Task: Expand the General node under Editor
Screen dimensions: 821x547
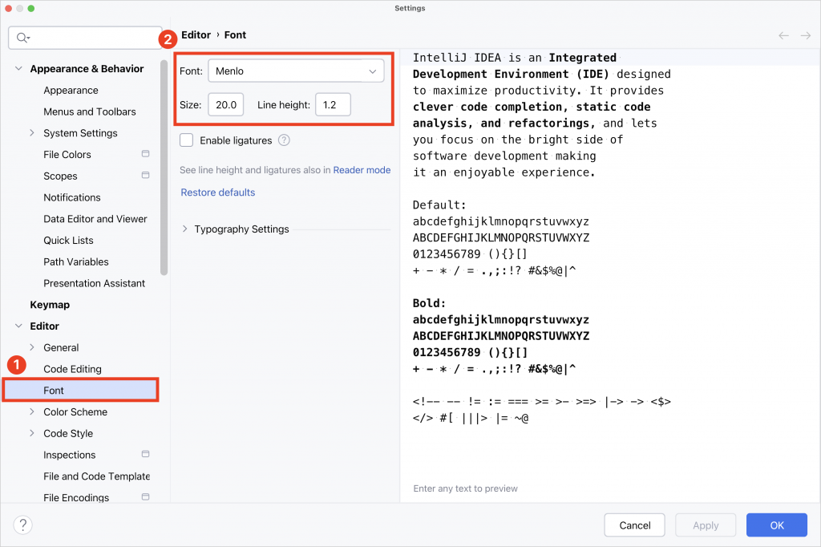Action: (32, 347)
